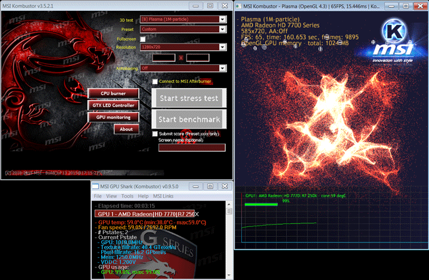Click Start stress test
This screenshot has height=280, width=429.
(189, 98)
